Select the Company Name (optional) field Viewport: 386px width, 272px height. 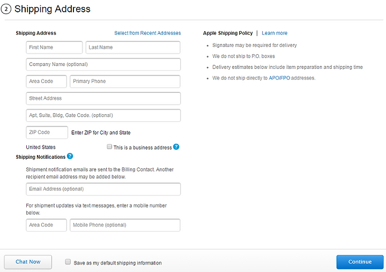point(103,64)
